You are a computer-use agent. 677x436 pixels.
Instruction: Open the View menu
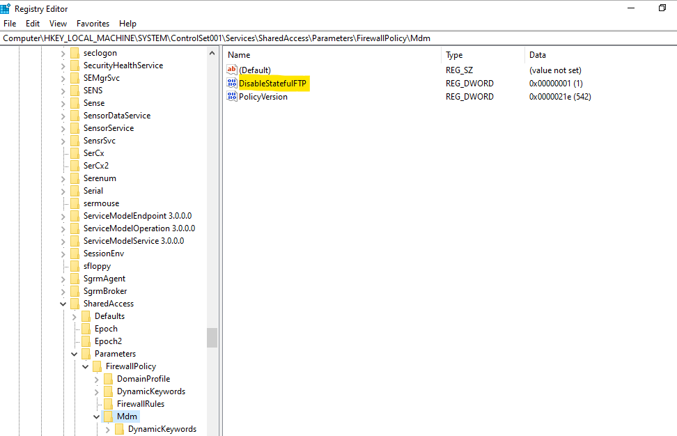[58, 23]
